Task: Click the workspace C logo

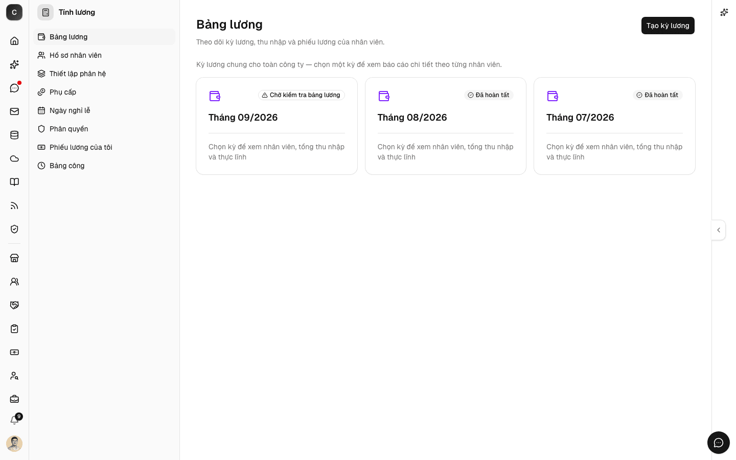Action: (14, 12)
